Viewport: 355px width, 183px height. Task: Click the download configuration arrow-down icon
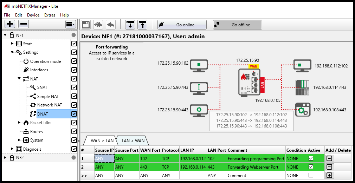(130, 25)
